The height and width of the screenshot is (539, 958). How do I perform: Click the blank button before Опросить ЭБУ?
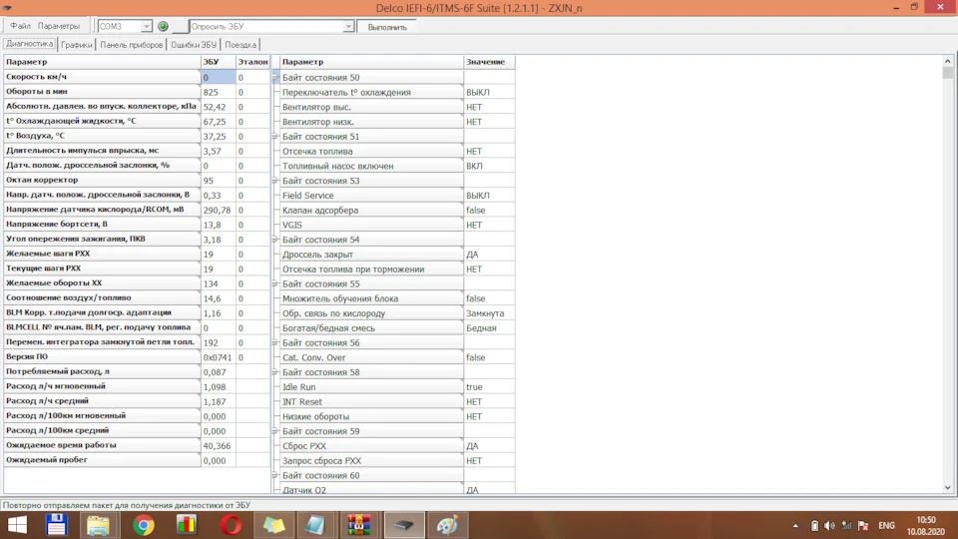click(x=181, y=26)
